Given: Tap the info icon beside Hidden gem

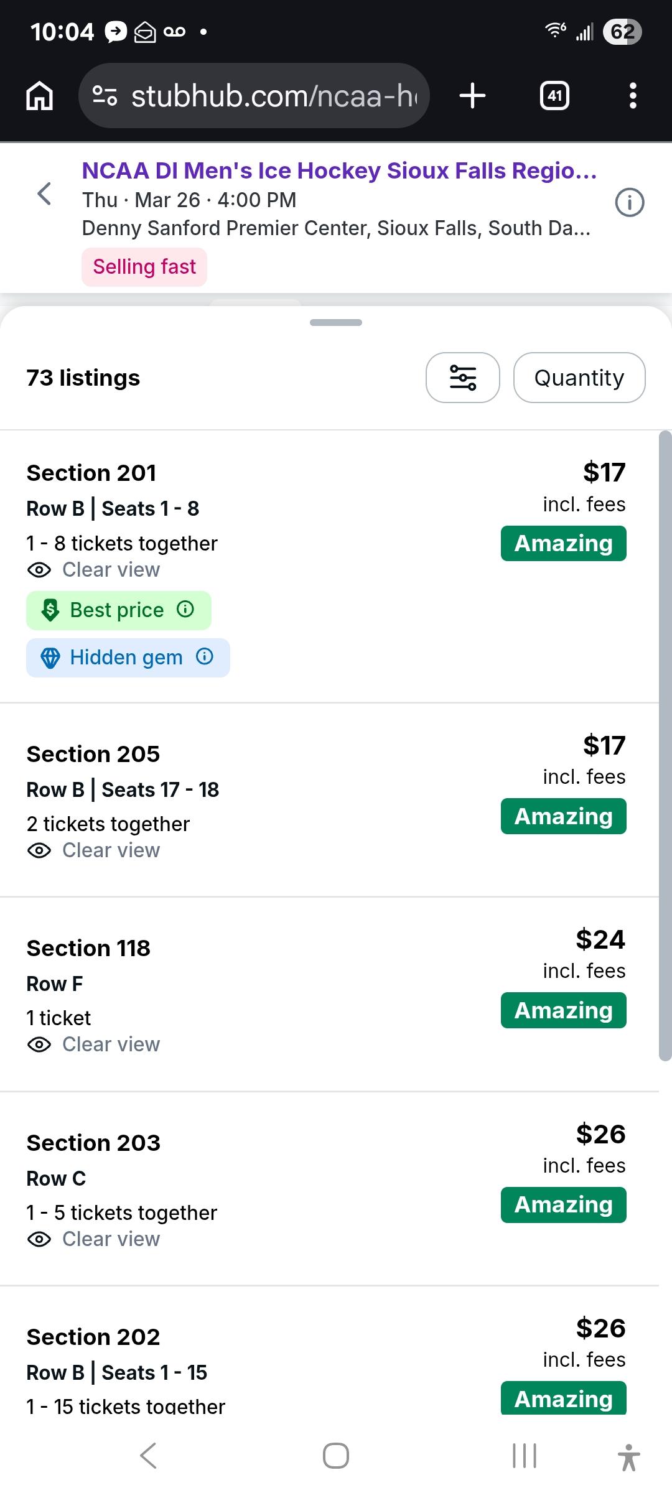Looking at the screenshot, I should point(205,656).
